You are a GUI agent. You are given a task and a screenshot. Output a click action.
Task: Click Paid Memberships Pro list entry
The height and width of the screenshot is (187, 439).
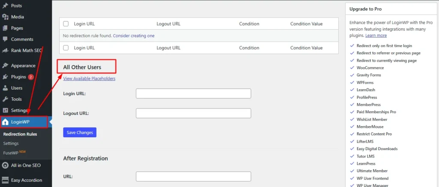click(376, 112)
